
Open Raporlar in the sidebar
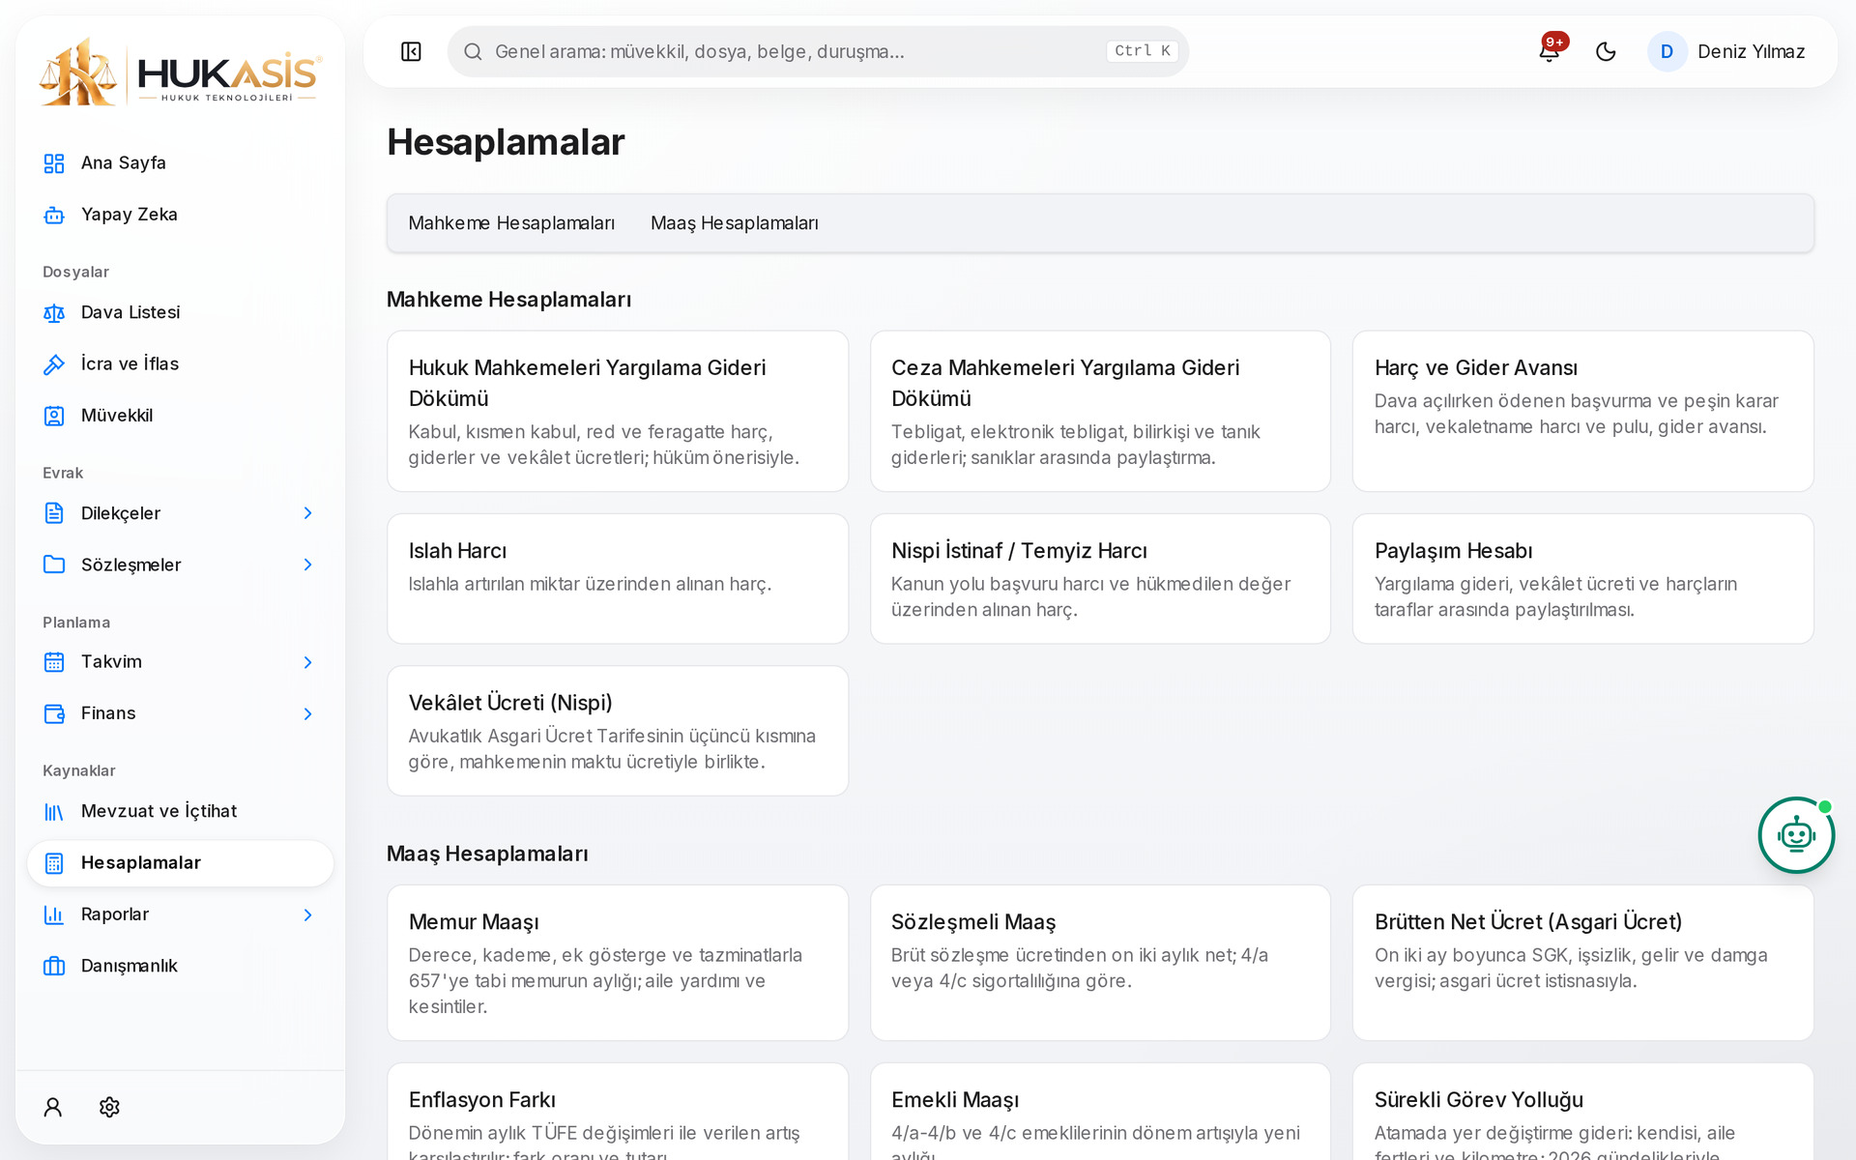pos(180,914)
